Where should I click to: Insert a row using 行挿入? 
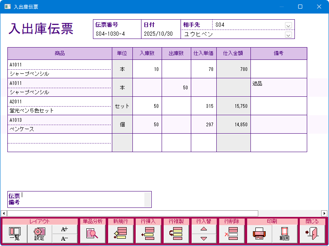point(148,234)
